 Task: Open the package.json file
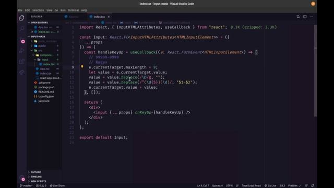(46, 87)
